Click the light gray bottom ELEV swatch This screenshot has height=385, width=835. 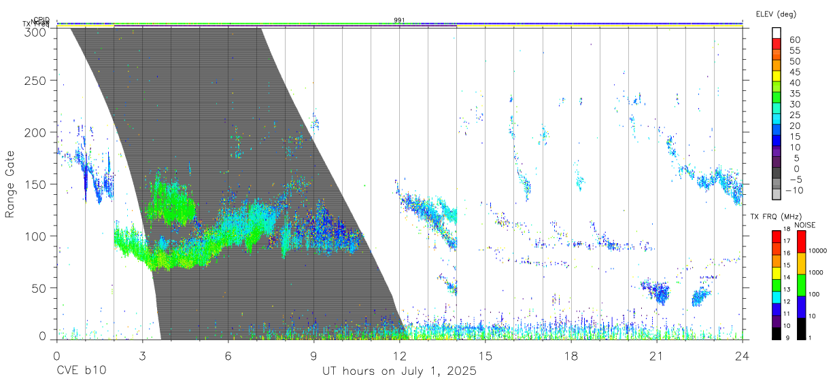(x=777, y=193)
